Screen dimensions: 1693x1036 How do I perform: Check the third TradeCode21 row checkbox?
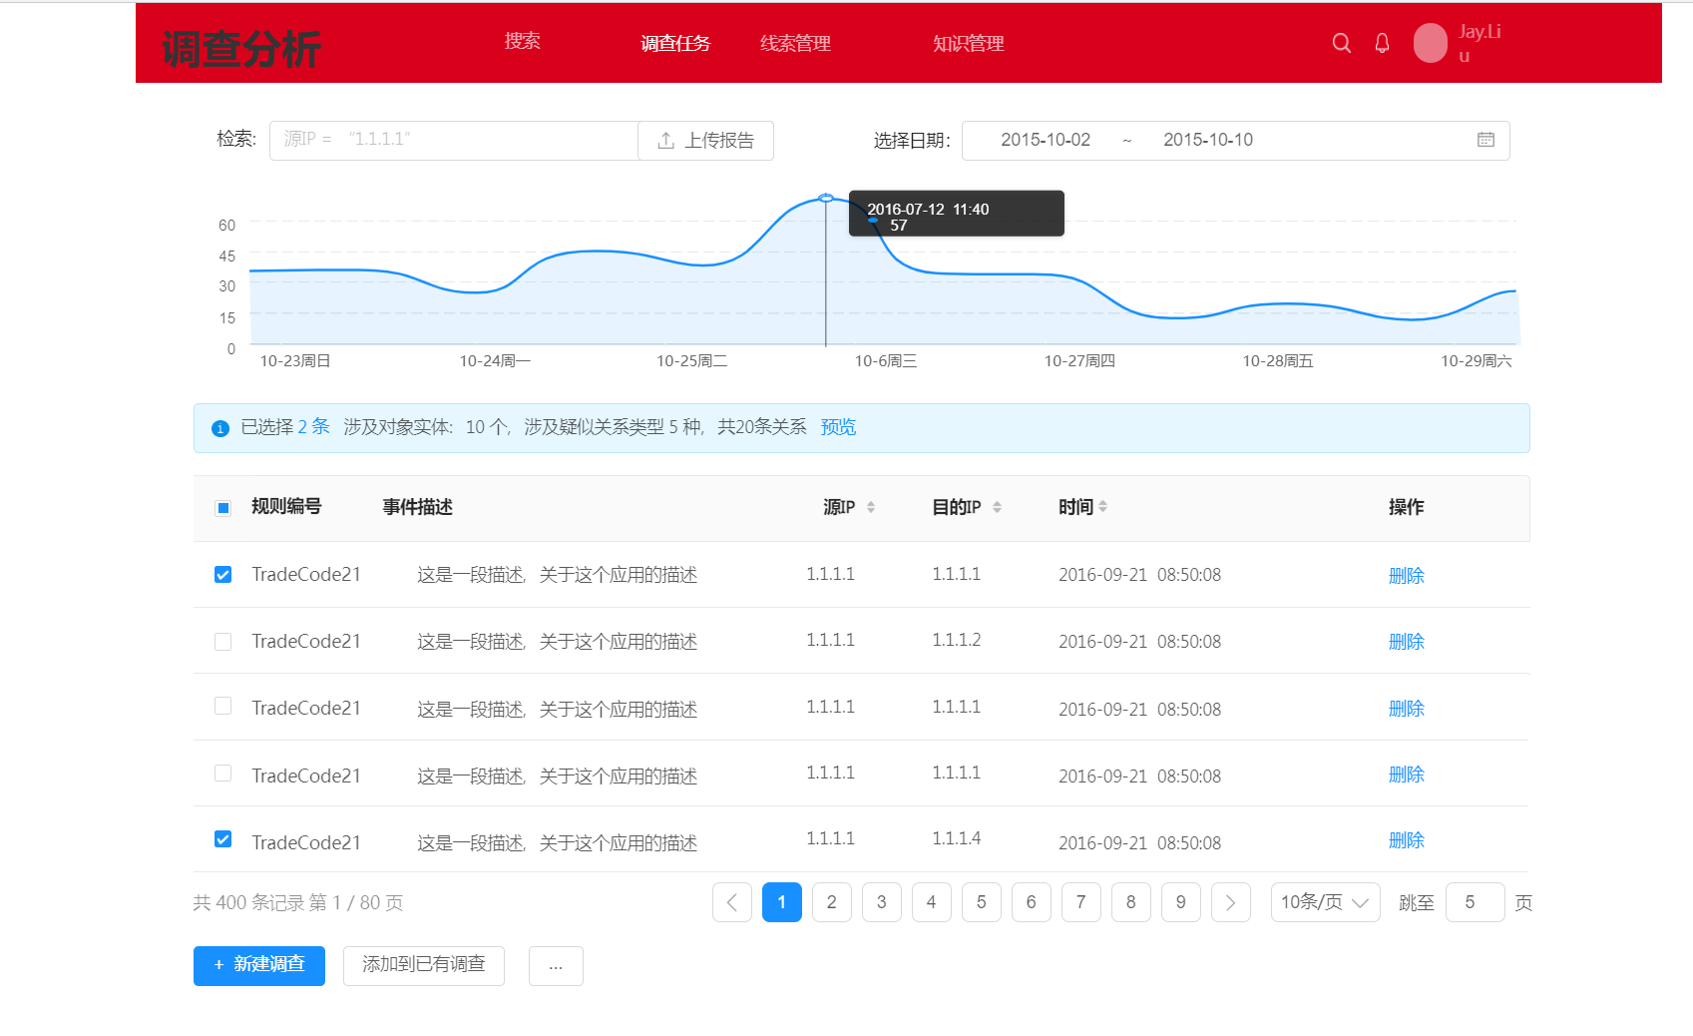point(223,706)
